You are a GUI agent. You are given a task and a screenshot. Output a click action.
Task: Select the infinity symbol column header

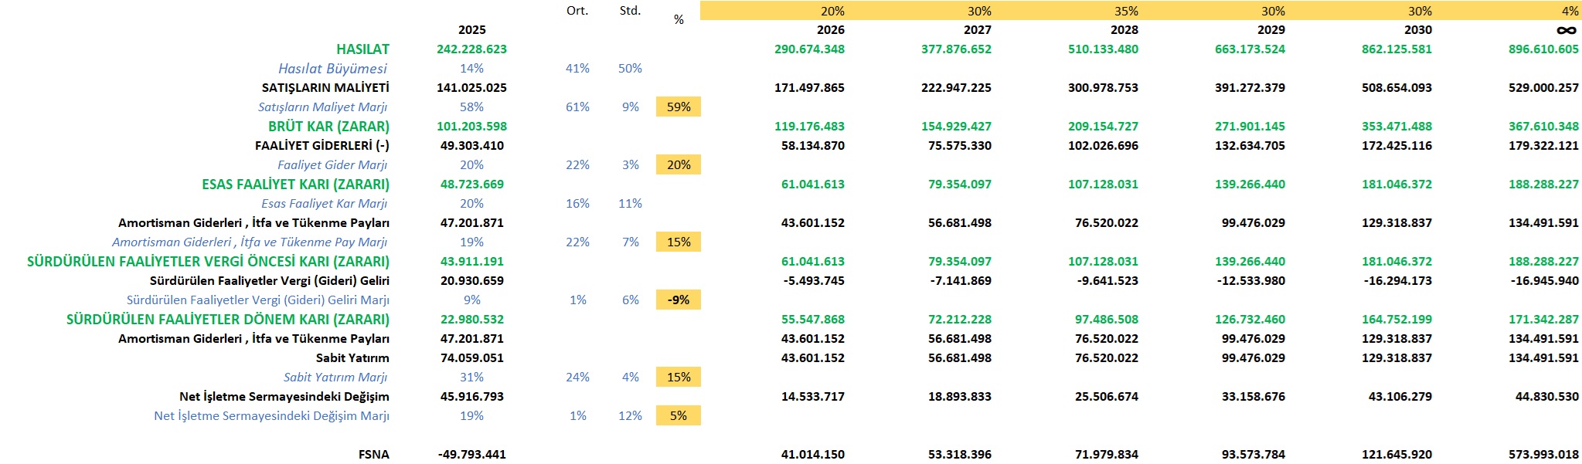(x=1566, y=30)
